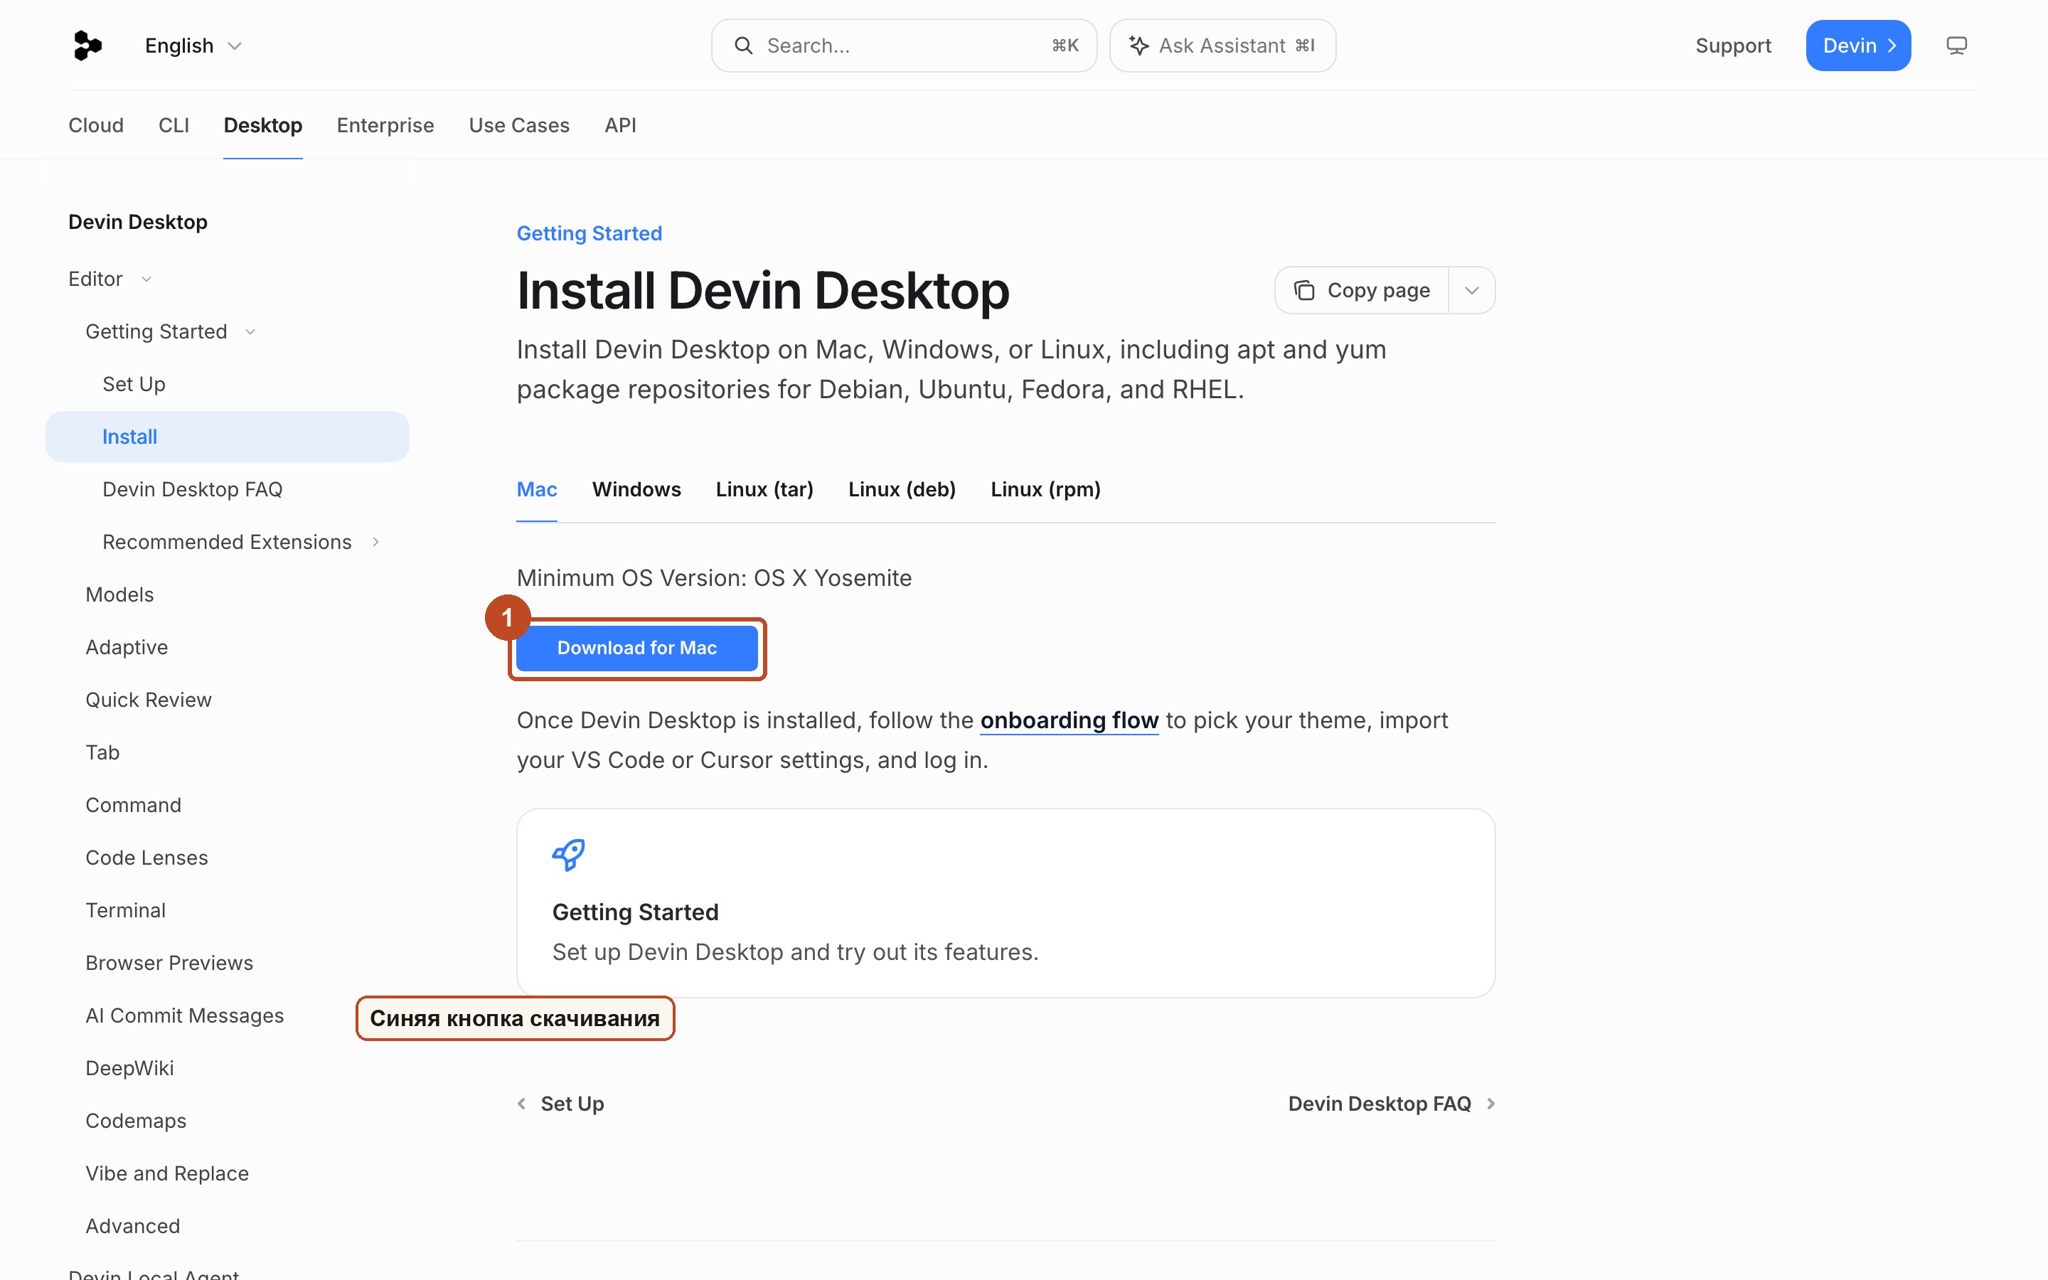Screen dimensions: 2048x1280
Task: Click the right arrow beside Devin Desktop FAQ
Action: coord(1490,1103)
